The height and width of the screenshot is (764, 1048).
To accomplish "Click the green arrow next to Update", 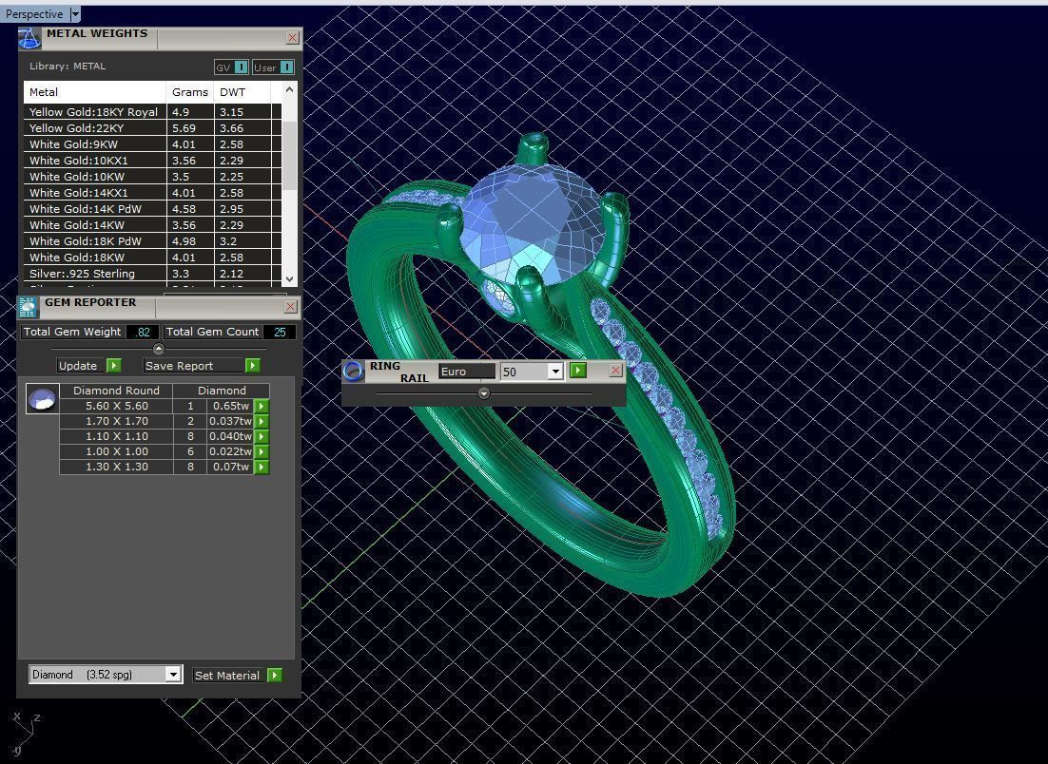I will (114, 365).
